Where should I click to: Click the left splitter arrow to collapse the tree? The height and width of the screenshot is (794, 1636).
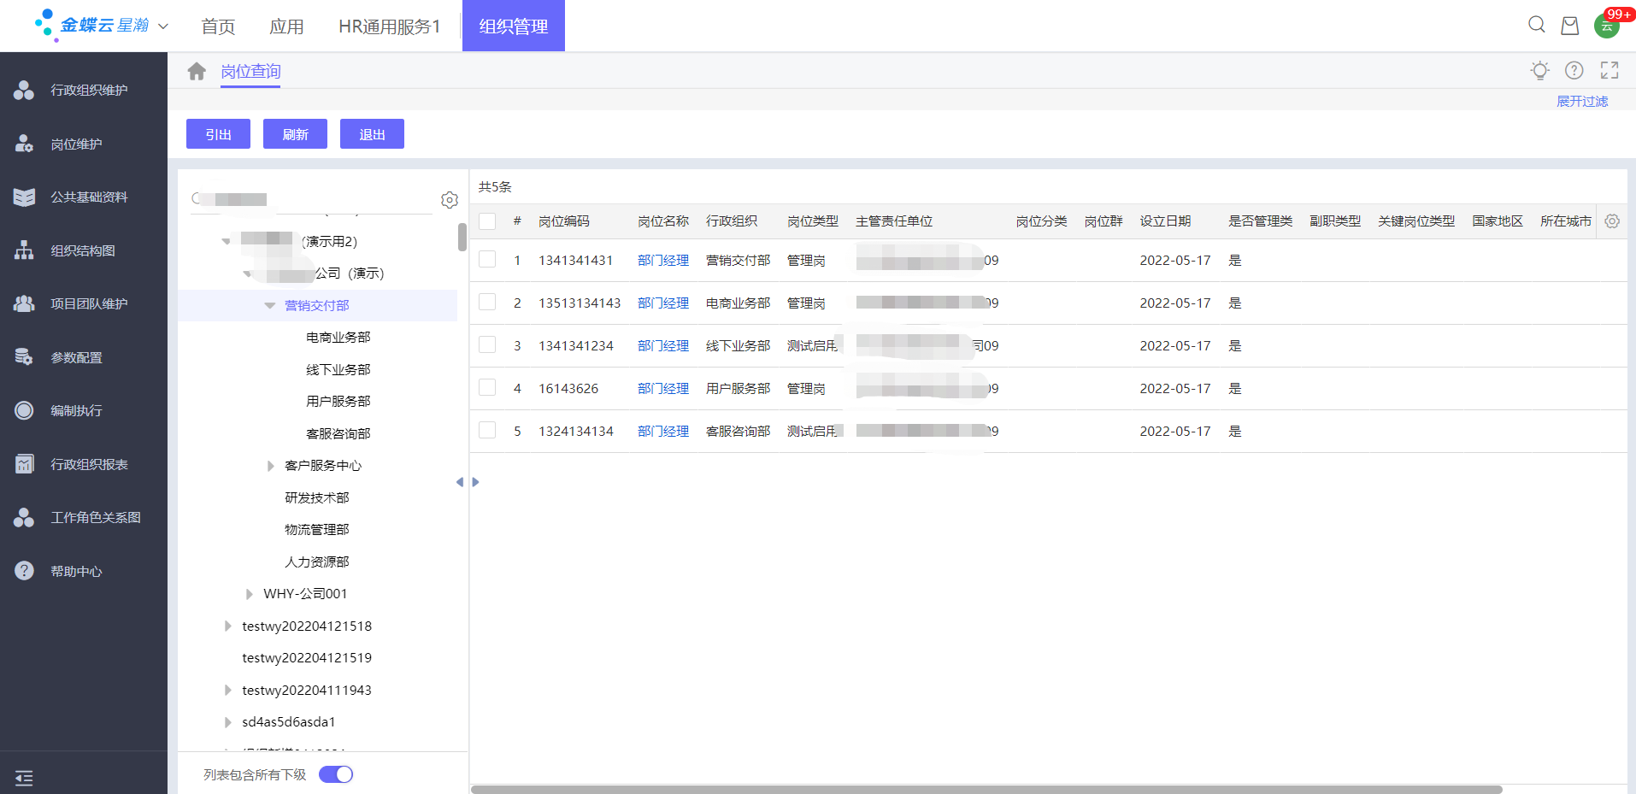point(460,482)
